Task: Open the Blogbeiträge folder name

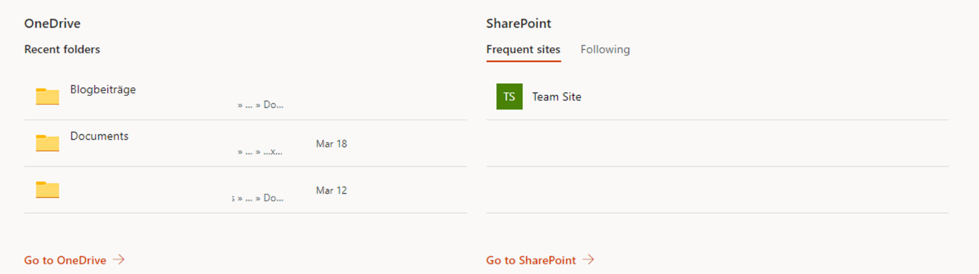Action: [103, 90]
